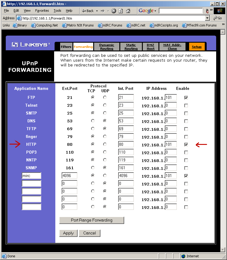The height and width of the screenshot is (260, 227).
Task: Open MTec89.com Forums favorite link
Action: tap(199, 25)
